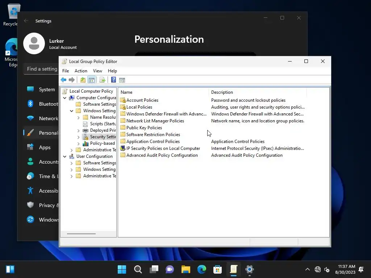Collapse Windows Settings under Computer Configuration
The height and width of the screenshot is (278, 371).
coord(71,111)
